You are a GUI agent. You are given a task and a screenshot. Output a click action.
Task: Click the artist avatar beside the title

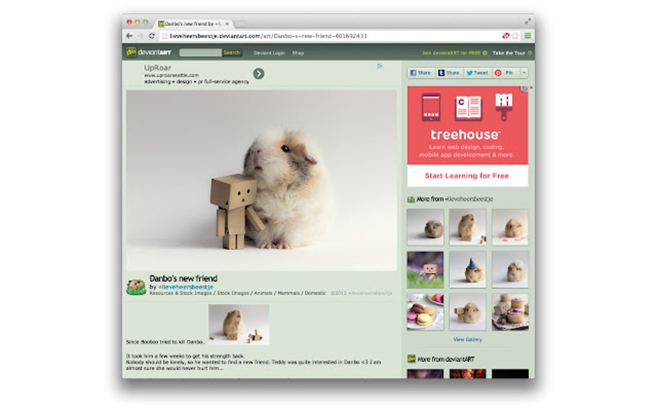(x=136, y=287)
